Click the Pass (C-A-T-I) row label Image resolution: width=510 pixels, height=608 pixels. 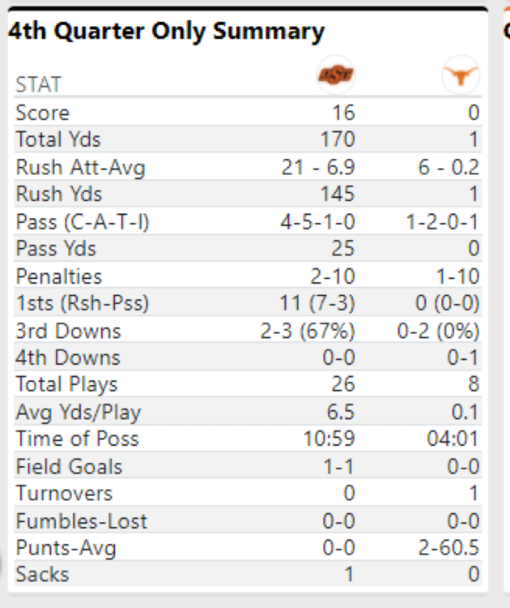[x=83, y=222]
